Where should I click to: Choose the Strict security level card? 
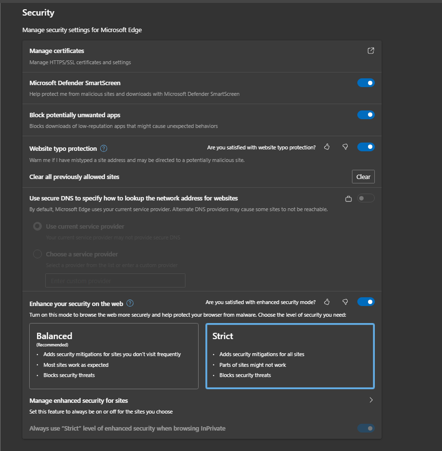point(290,356)
